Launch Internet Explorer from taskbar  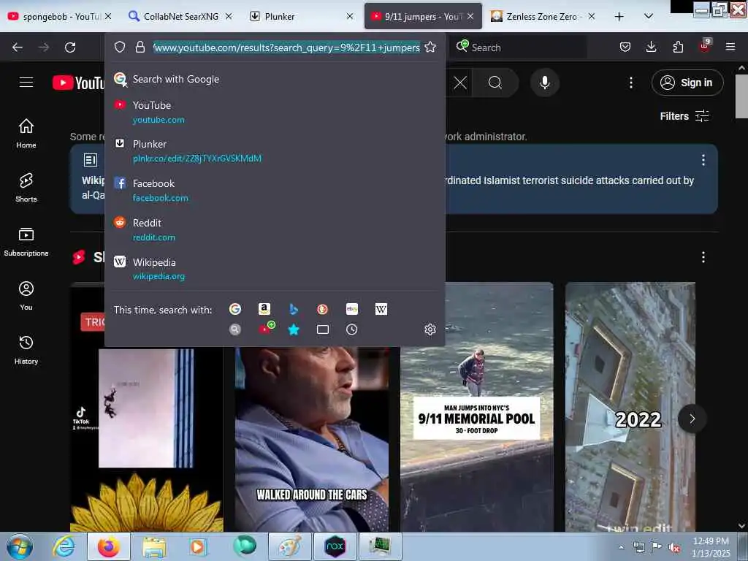[64, 546]
